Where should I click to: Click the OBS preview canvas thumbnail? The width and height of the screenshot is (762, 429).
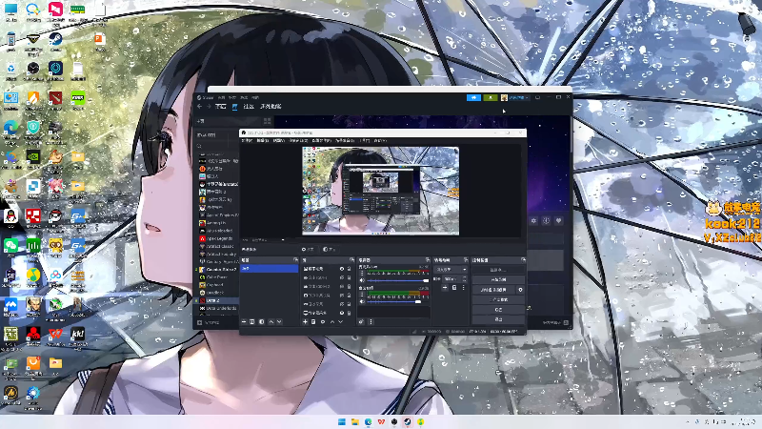[x=380, y=191]
